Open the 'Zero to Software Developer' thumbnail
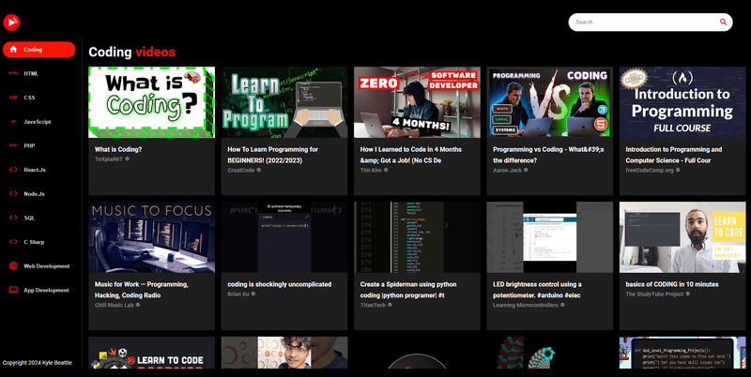 417,102
